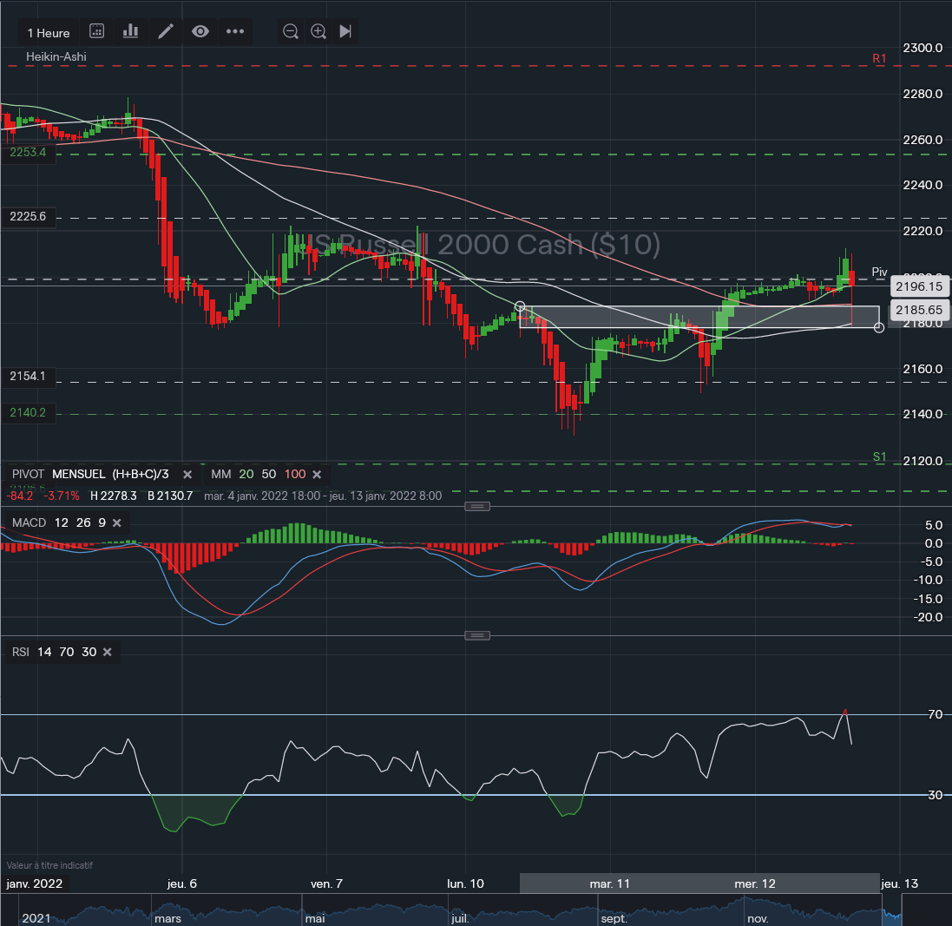
Task: Jump to latest candle with skip icon
Action: [345, 31]
